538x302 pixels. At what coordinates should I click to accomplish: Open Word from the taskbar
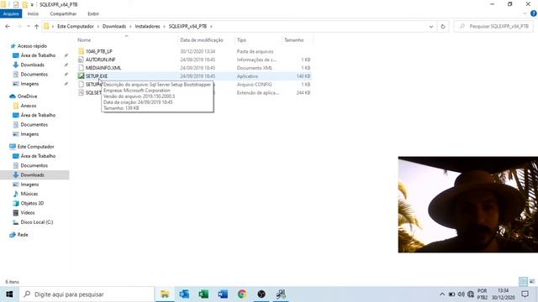pyautogui.click(x=223, y=294)
